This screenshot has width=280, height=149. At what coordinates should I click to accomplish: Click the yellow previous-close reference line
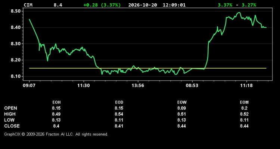point(148,68)
